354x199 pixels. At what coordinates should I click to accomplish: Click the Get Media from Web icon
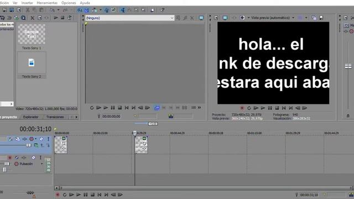click(x=16, y=18)
